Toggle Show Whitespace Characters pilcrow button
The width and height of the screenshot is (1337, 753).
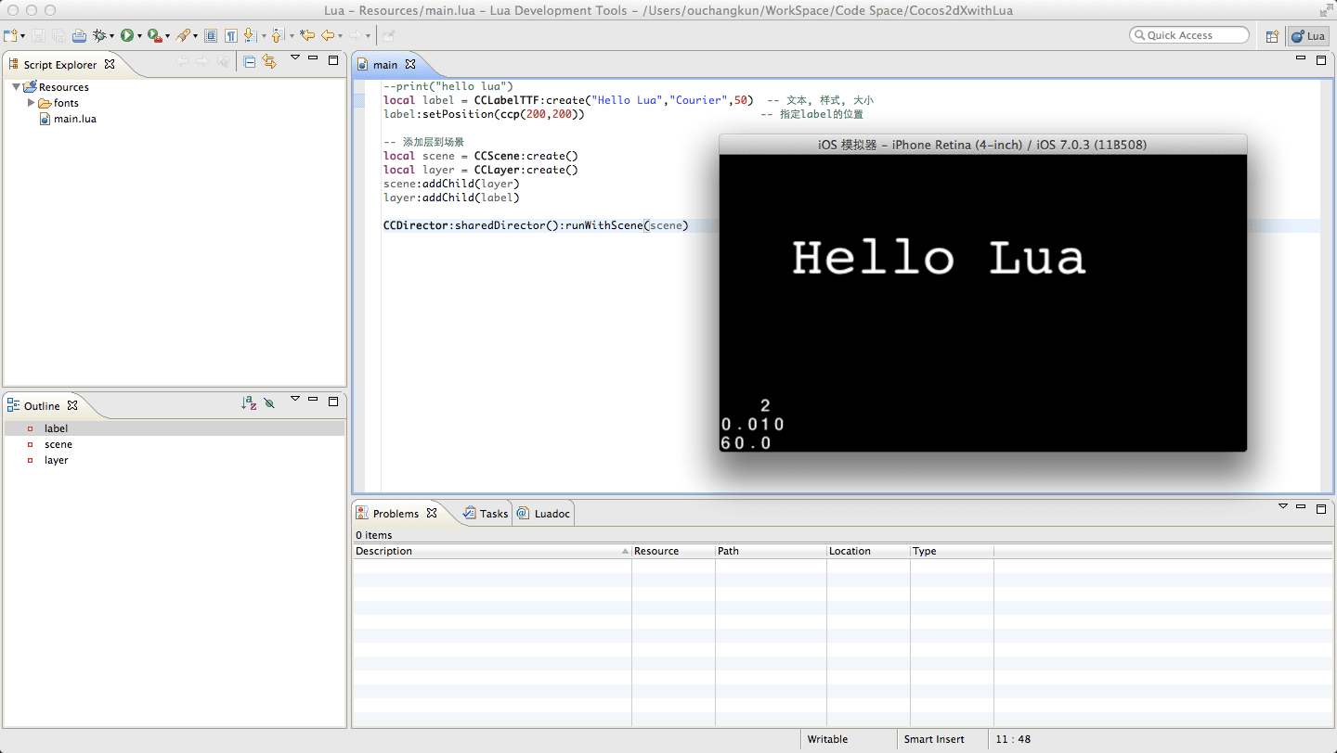click(230, 35)
